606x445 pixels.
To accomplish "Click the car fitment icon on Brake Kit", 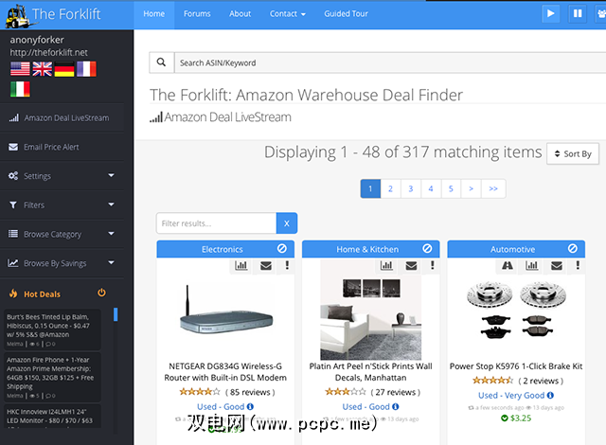I will pos(508,266).
